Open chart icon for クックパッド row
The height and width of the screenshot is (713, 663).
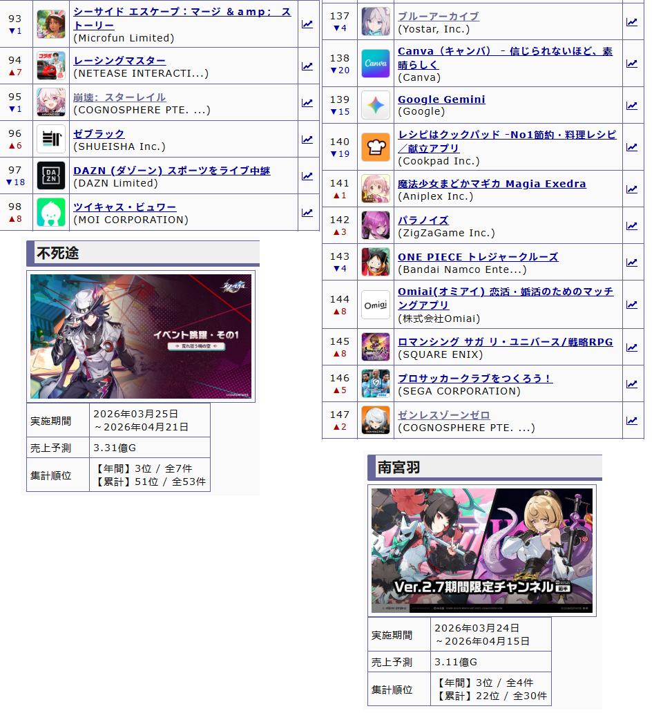(x=632, y=147)
